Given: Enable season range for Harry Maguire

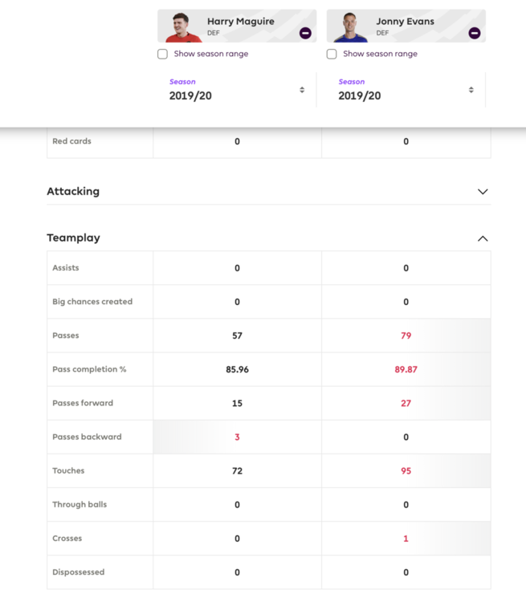Looking at the screenshot, I should coord(162,54).
